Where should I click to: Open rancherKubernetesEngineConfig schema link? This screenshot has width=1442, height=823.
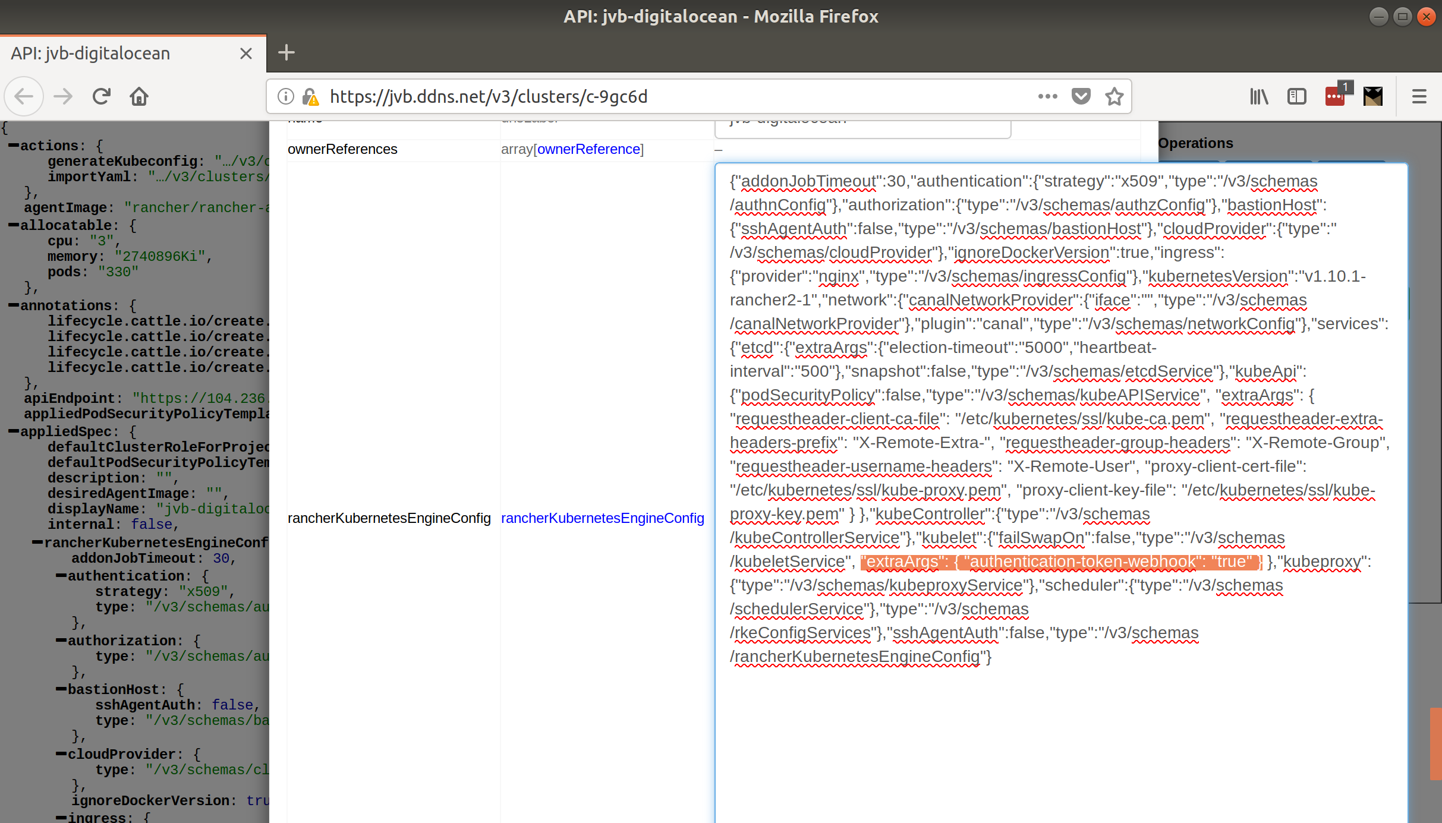point(602,518)
